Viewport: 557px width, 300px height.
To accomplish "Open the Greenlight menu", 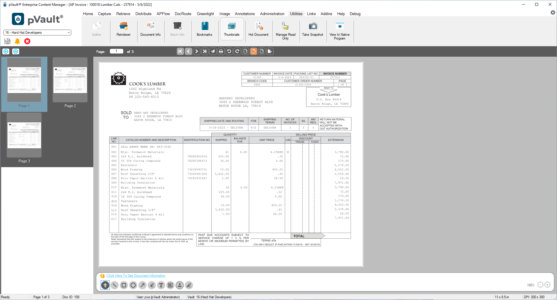I will tap(205, 14).
